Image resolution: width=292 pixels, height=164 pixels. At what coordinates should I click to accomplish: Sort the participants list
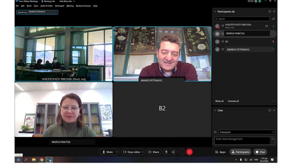[x=273, y=19]
